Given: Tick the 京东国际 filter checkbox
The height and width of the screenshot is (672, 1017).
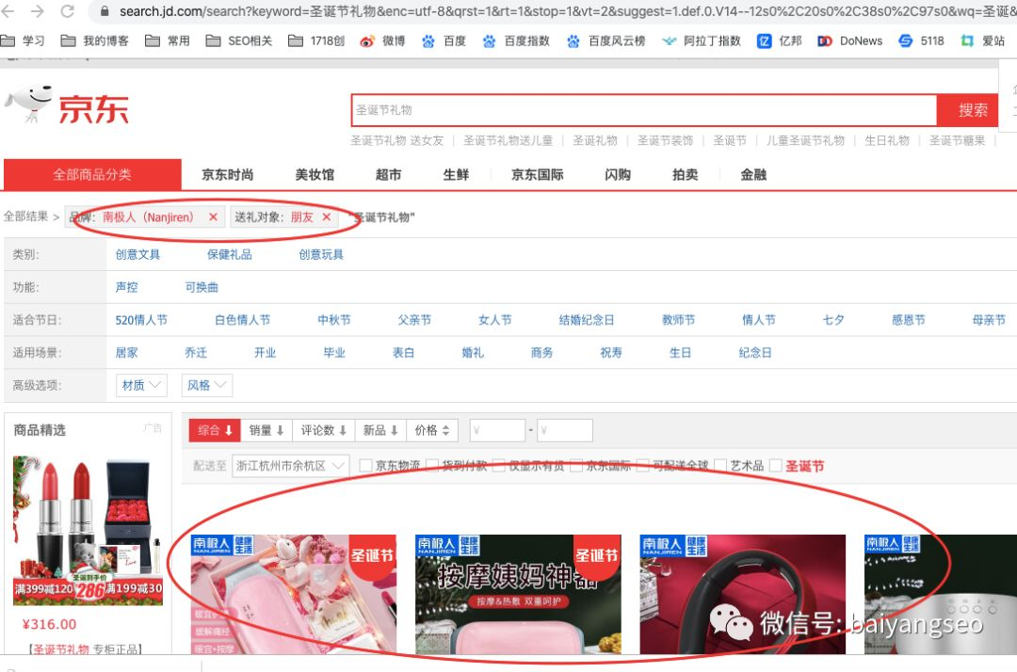Looking at the screenshot, I should click(x=576, y=465).
